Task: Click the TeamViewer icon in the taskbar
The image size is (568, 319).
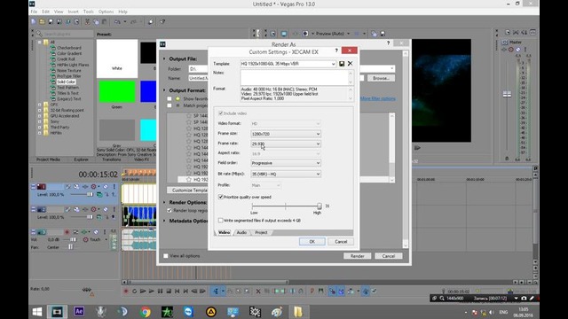Action: point(189,311)
